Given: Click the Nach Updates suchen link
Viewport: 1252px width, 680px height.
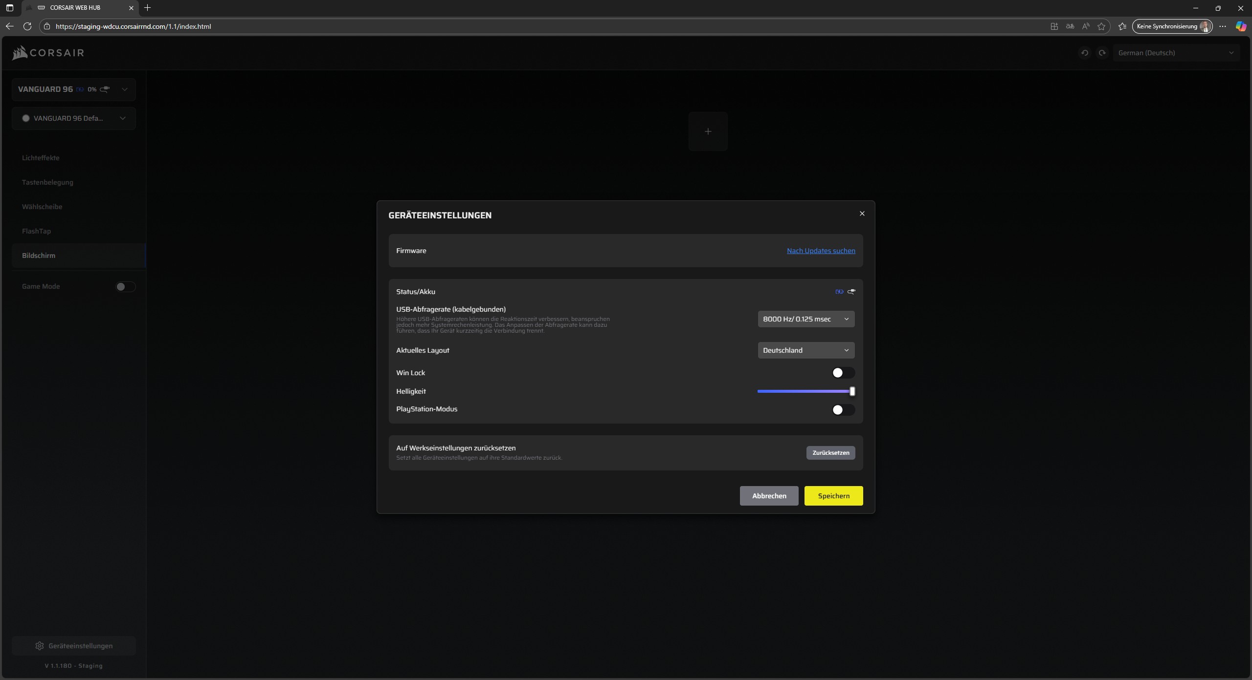Looking at the screenshot, I should point(821,251).
